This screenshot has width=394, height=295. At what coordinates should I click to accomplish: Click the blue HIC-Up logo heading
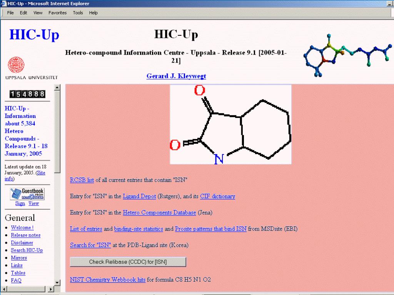click(x=34, y=35)
